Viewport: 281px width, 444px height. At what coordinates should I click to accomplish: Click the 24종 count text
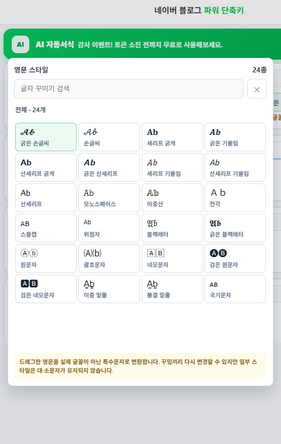pyautogui.click(x=259, y=70)
